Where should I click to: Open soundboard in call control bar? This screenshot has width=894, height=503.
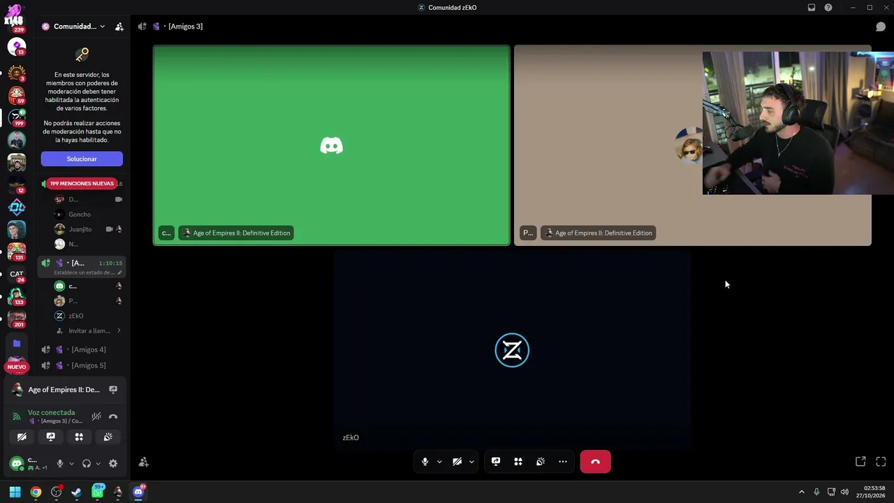click(541, 462)
